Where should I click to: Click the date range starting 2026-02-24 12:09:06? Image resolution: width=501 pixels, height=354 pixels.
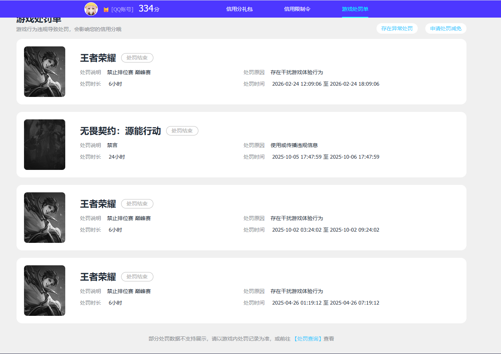pos(326,84)
